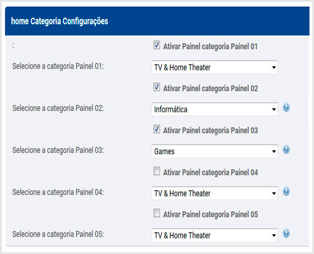Click label Selecione a categoria Painel 05

[x=58, y=234]
